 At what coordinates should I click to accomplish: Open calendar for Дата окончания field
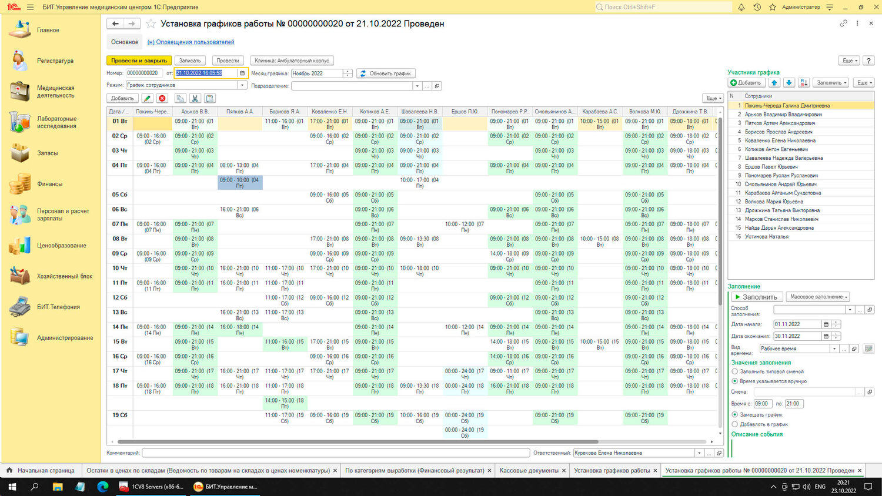(x=826, y=336)
